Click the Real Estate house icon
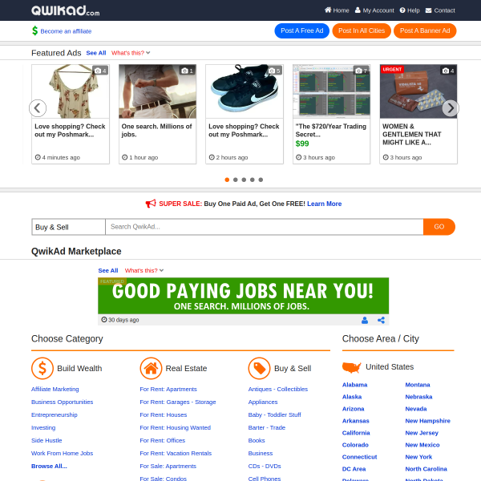 tap(151, 368)
